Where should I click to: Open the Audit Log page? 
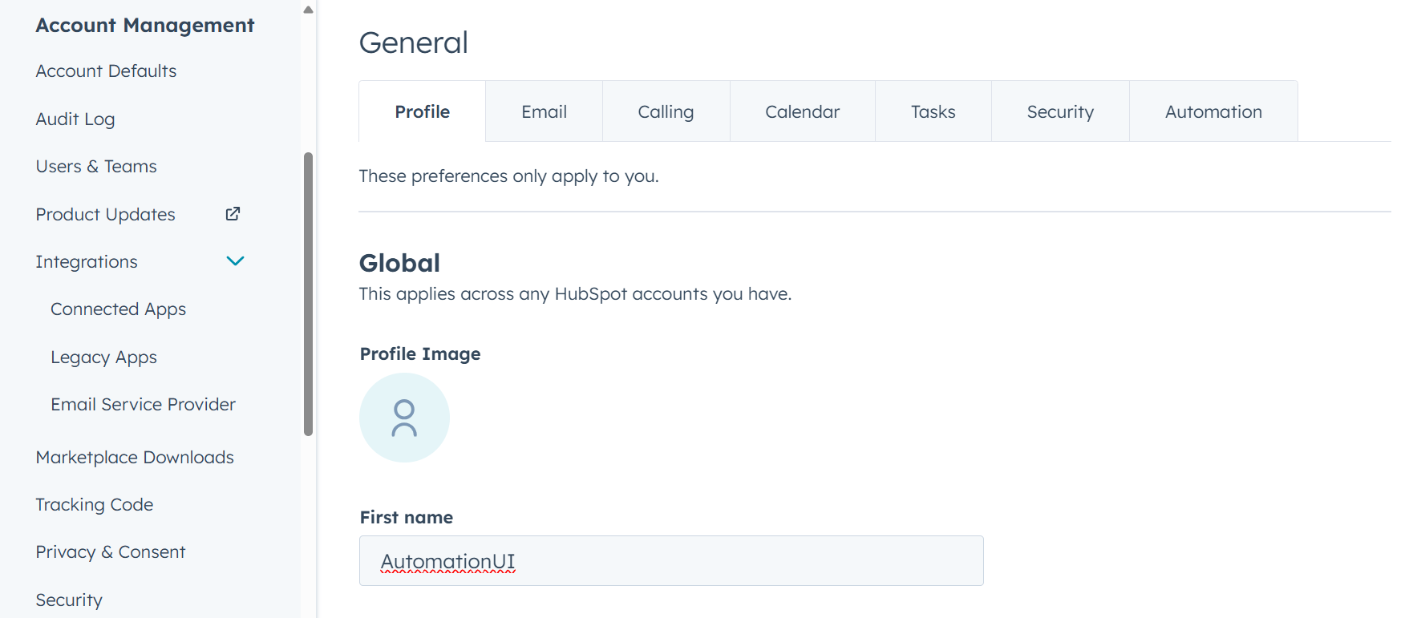[75, 119]
